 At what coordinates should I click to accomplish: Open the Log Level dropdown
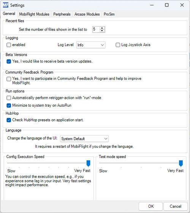(x=91, y=45)
